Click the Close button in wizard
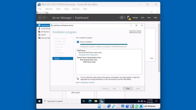The width and height of the screenshot is (196, 110). click(128, 88)
